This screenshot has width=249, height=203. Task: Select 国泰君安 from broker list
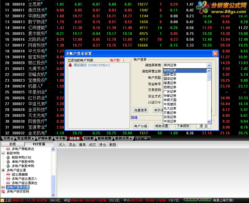click(x=185, y=74)
